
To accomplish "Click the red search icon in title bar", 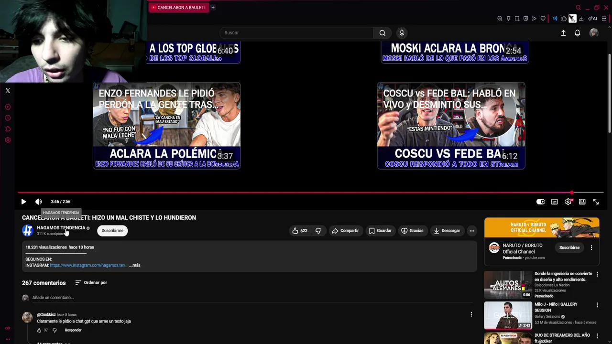I will click(x=578, y=7).
